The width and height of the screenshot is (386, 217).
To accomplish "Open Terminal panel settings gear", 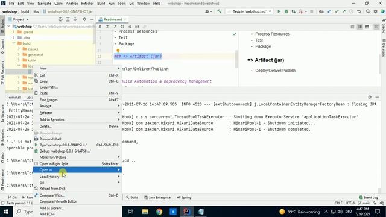I will [370, 97].
